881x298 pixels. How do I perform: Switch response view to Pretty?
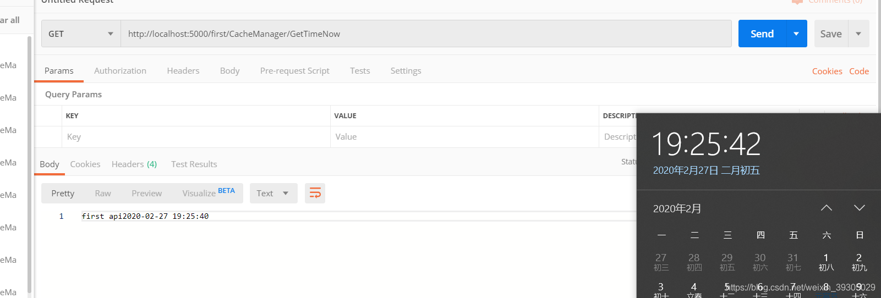click(x=63, y=193)
